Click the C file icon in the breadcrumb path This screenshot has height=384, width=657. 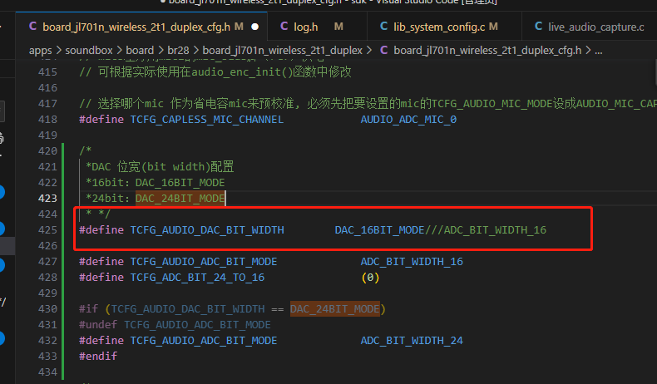pyautogui.click(x=384, y=50)
